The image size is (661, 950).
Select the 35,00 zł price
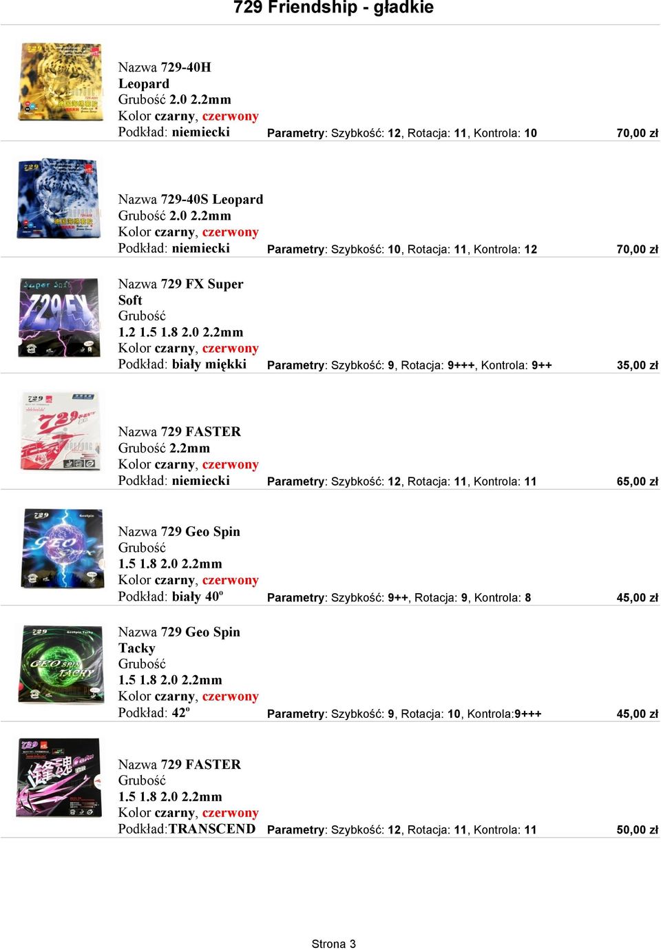pos(637,365)
